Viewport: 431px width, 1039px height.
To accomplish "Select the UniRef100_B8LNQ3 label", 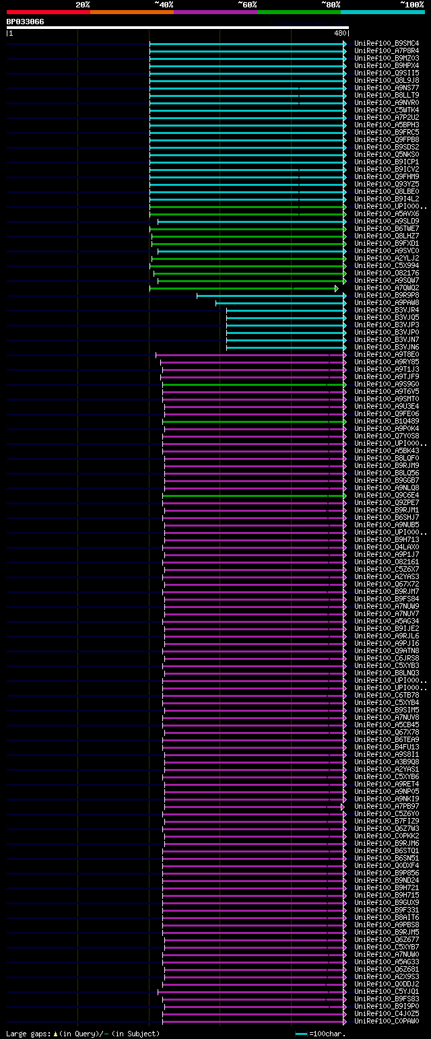I will coord(387,673).
